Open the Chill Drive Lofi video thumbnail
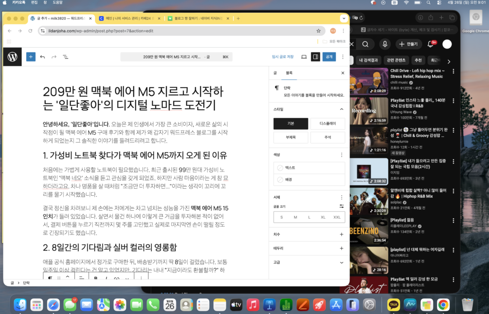The height and width of the screenshot is (314, 489). point(368,81)
